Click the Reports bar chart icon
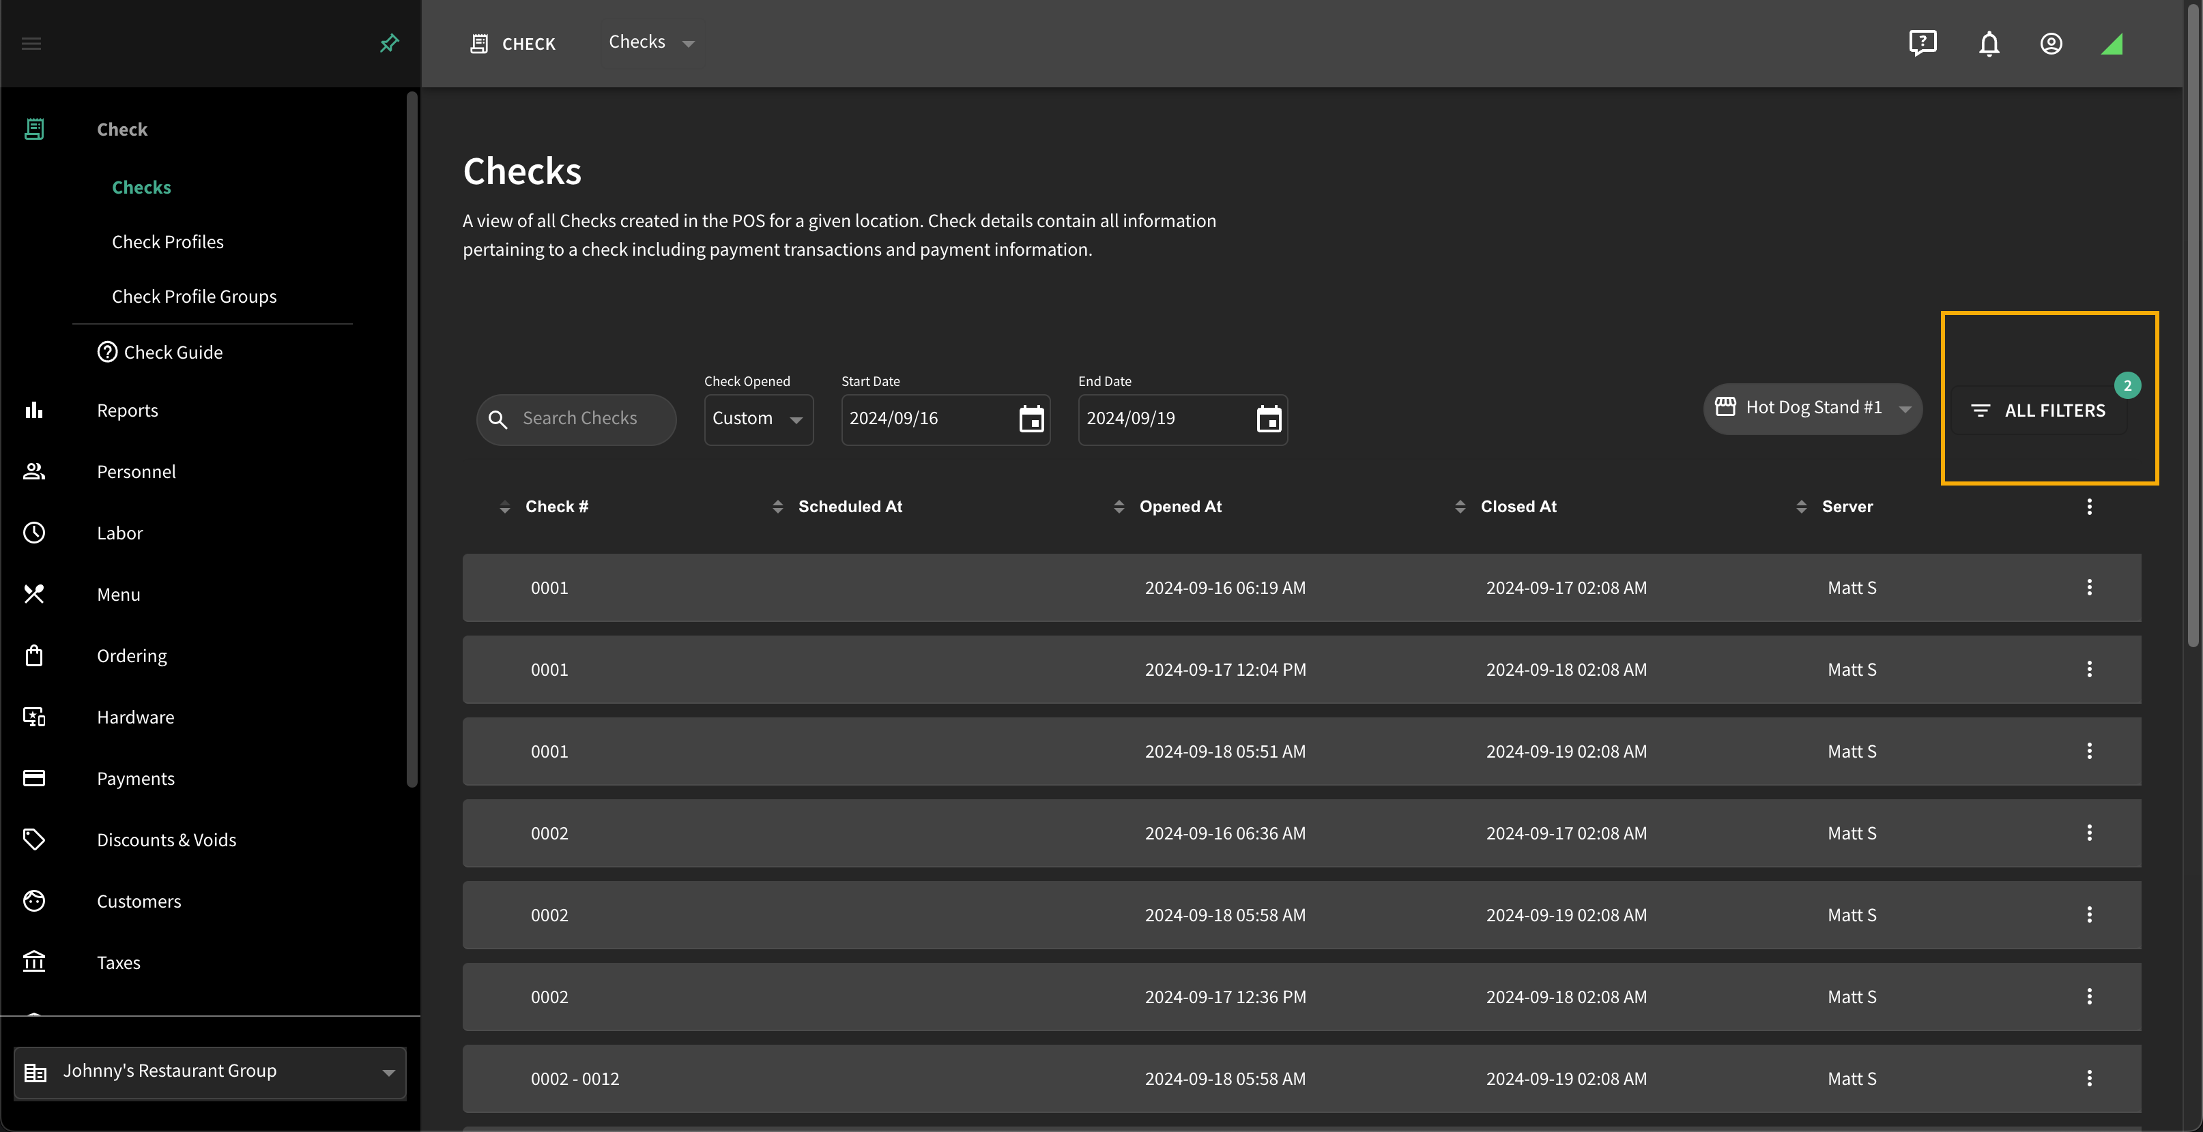 point(34,410)
